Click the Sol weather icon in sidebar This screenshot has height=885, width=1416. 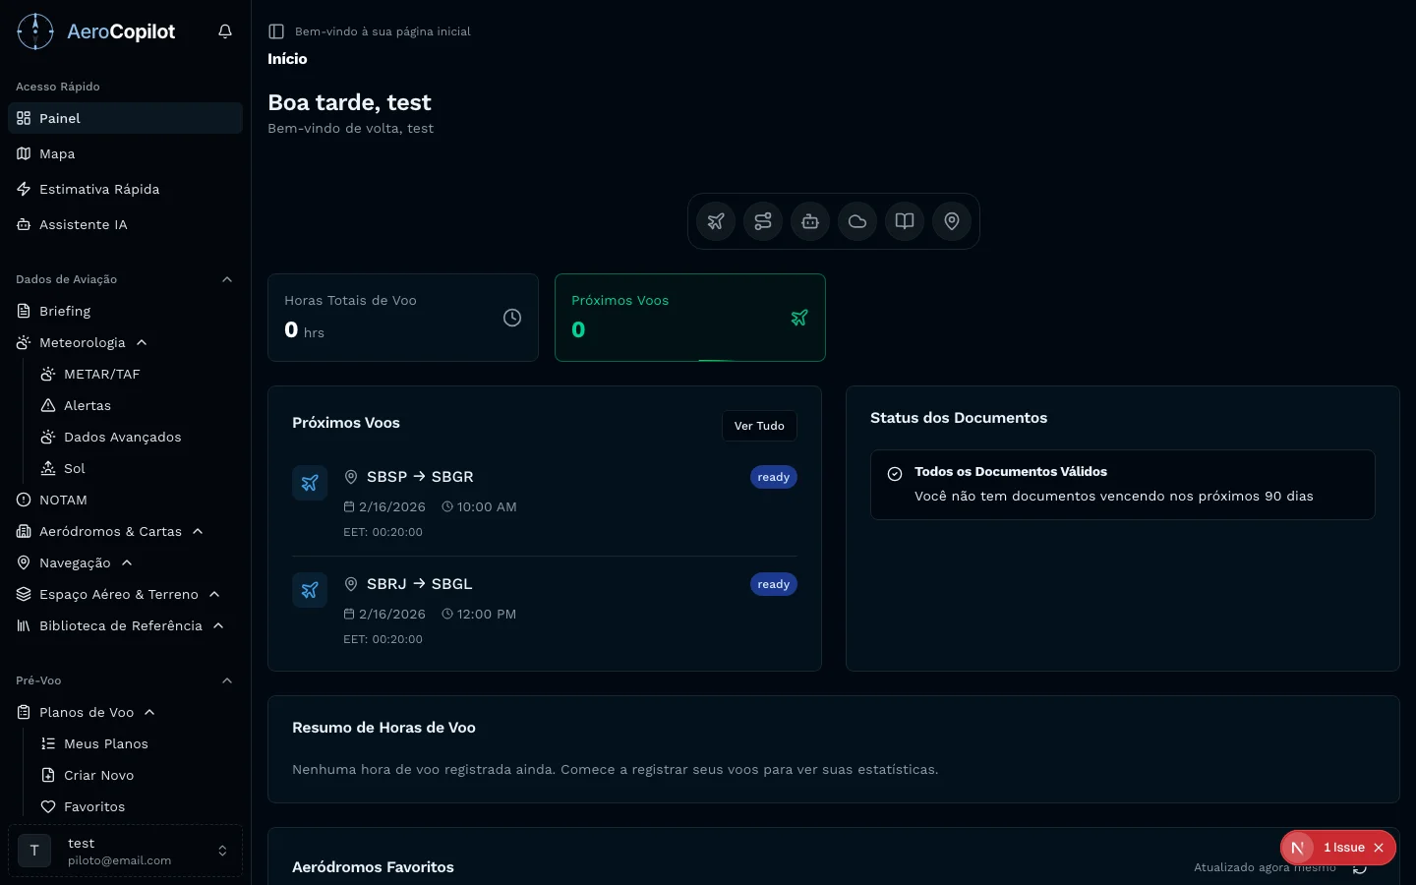[46, 468]
